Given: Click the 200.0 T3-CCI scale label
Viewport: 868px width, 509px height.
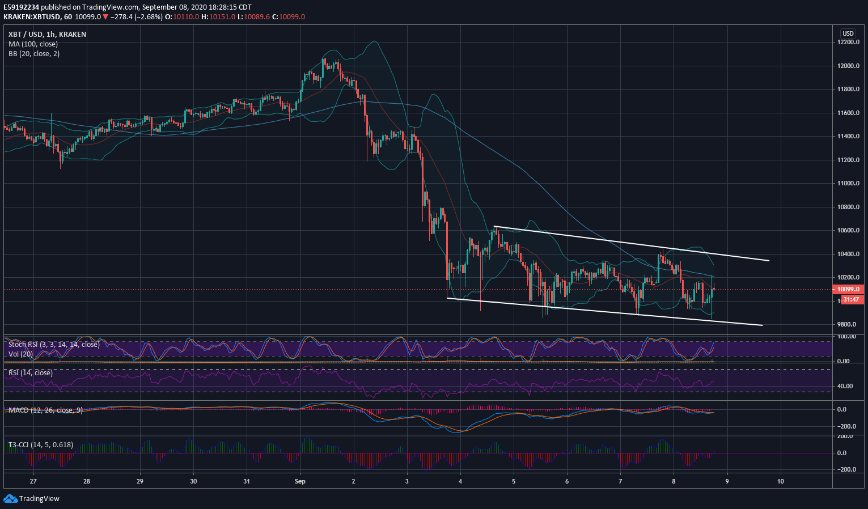Looking at the screenshot, I should (x=846, y=436).
